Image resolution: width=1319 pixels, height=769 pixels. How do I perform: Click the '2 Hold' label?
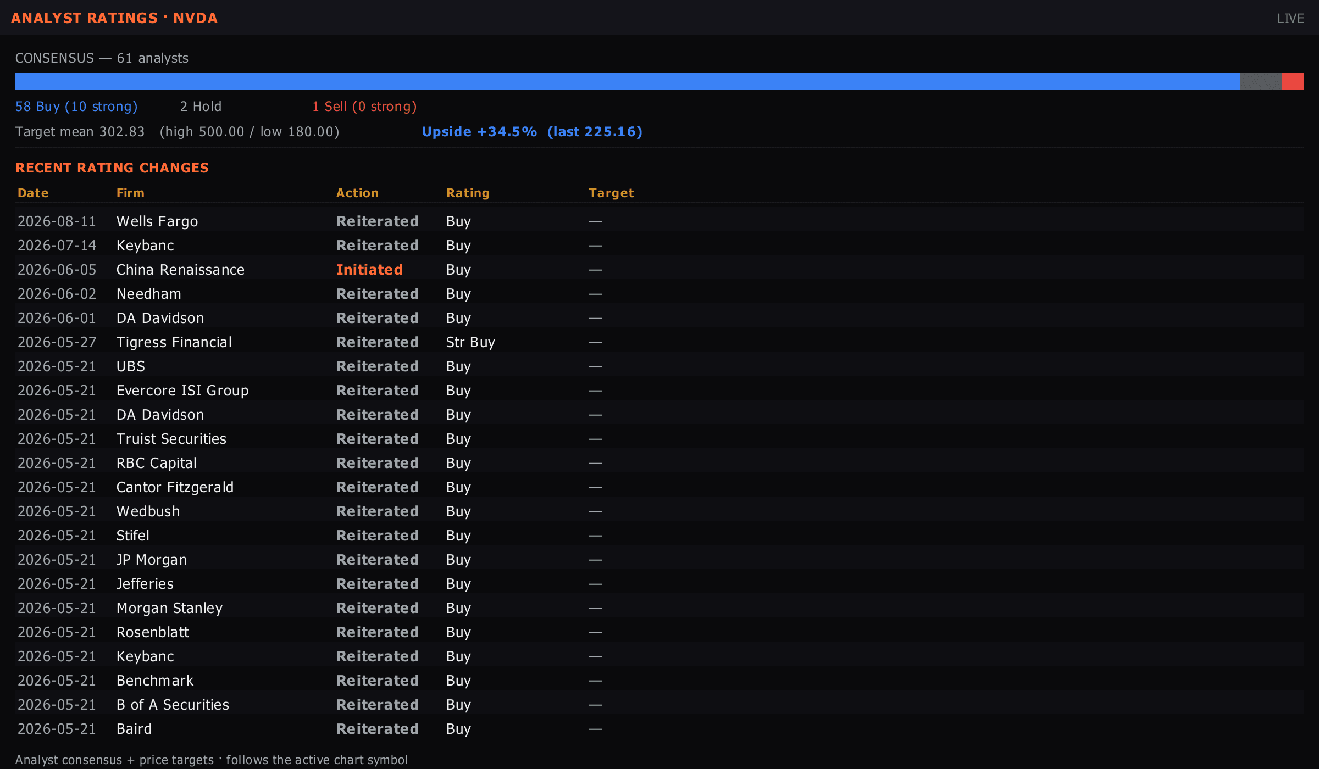pyautogui.click(x=201, y=107)
